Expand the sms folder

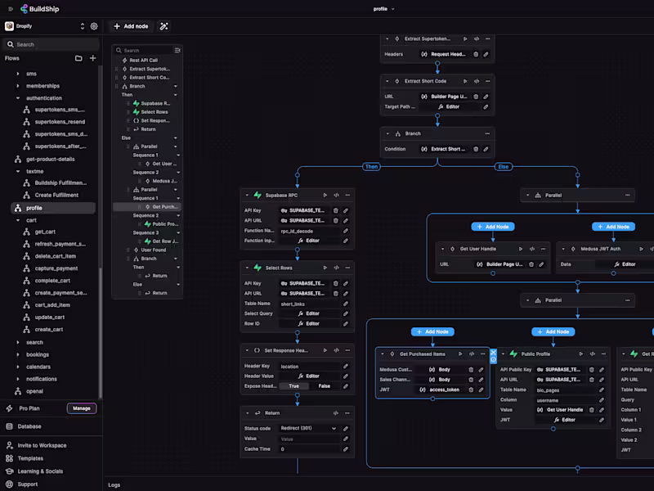coord(18,74)
